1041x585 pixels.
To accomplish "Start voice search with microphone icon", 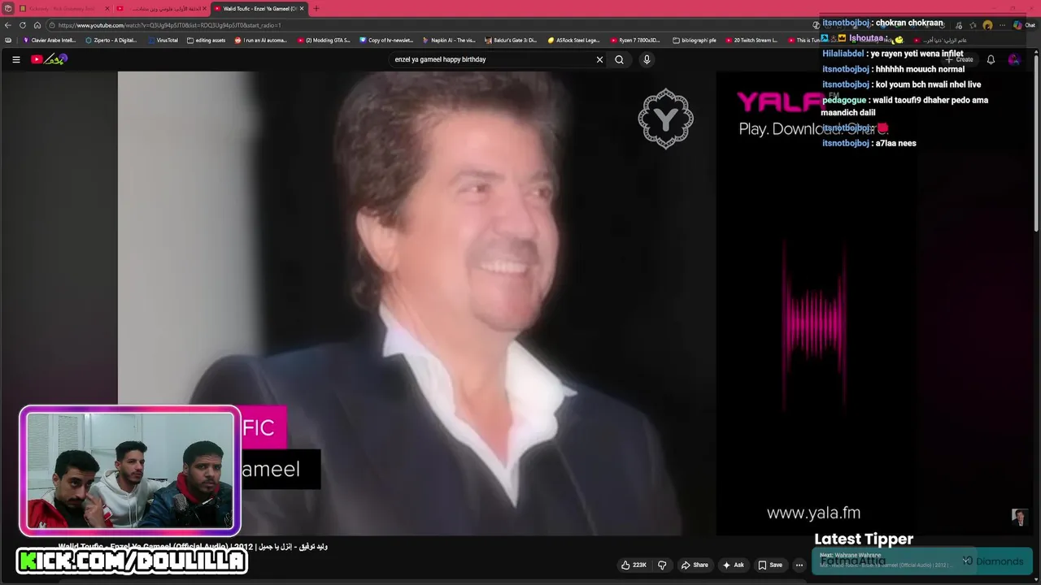I will click(647, 59).
